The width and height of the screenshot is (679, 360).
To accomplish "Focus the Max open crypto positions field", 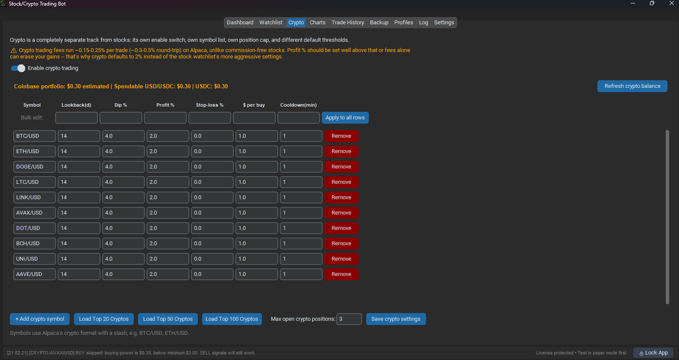I will 349,319.
